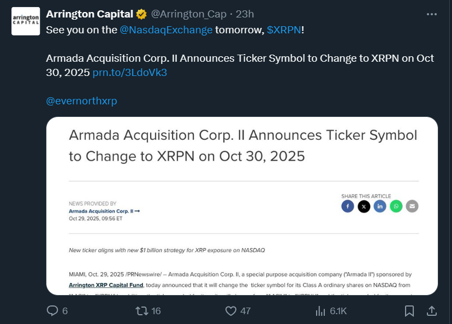Follow the prn.to/3LdoVk3 link

(x=131, y=72)
